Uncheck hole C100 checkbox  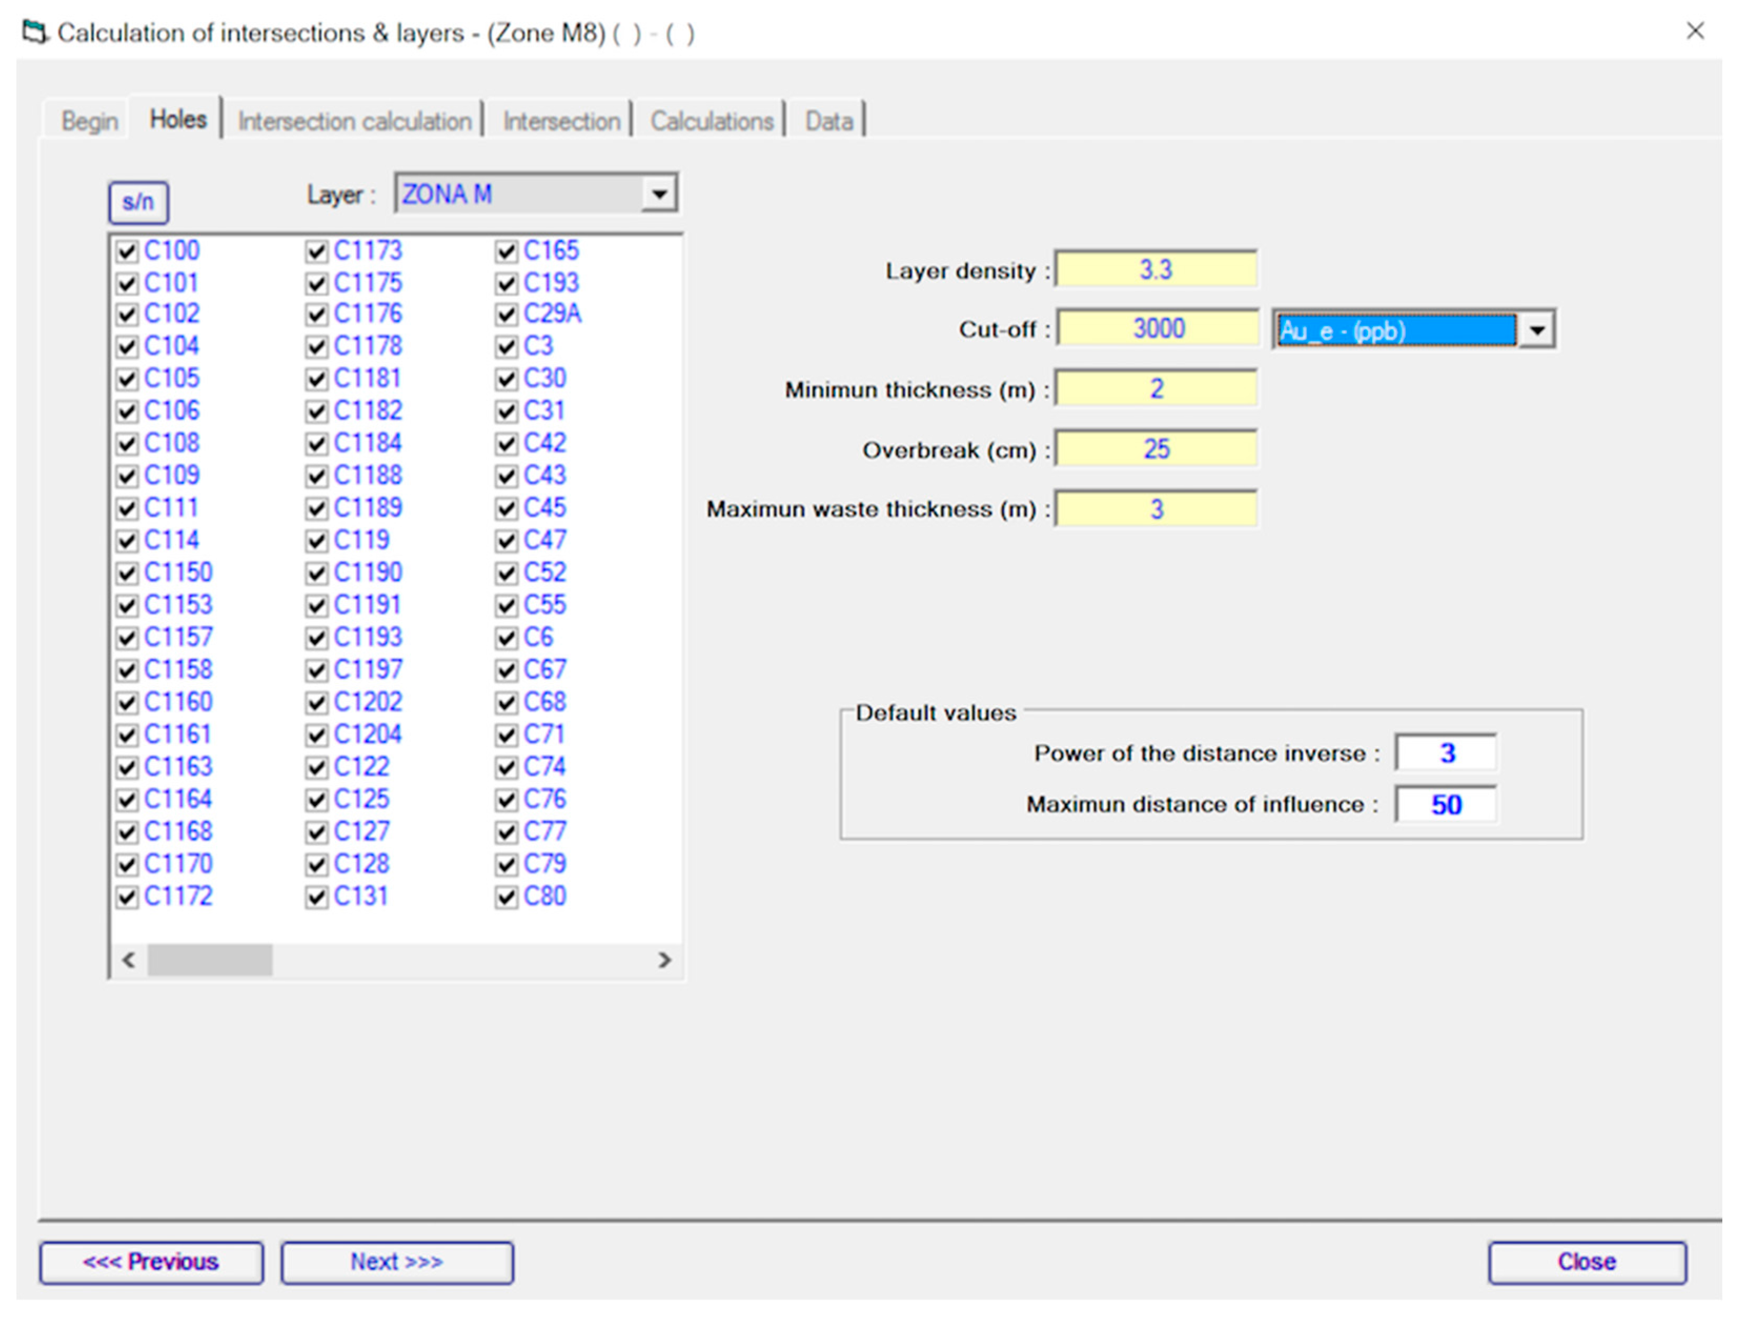click(127, 251)
